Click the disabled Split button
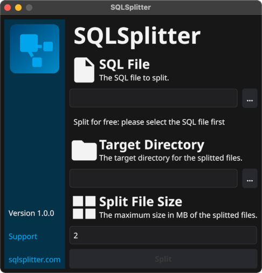 tap(163, 259)
